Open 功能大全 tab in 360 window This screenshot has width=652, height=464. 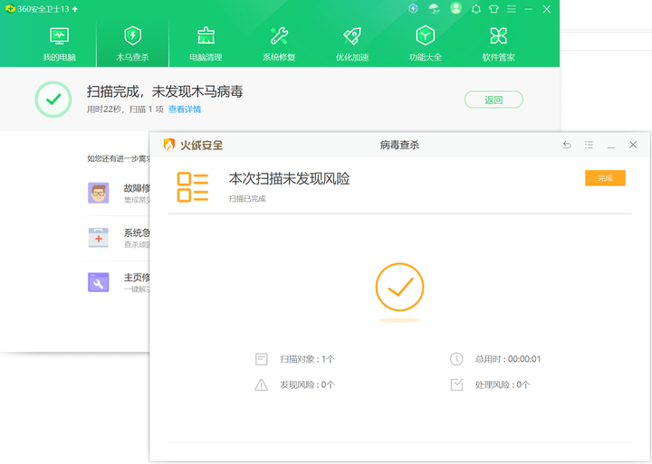click(426, 43)
